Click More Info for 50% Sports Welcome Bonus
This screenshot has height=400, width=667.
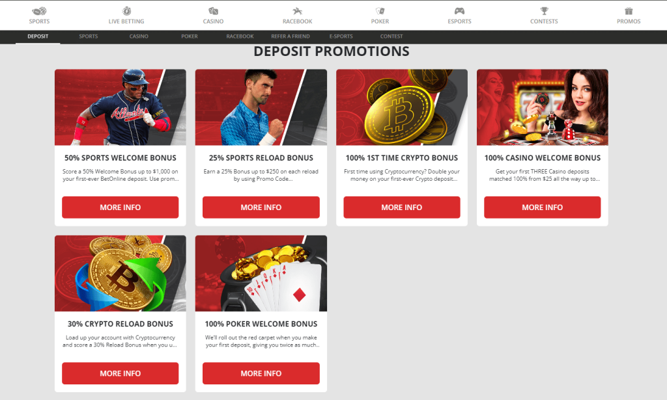coord(121,207)
